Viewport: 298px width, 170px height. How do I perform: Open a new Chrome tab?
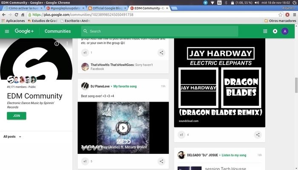tap(174, 8)
